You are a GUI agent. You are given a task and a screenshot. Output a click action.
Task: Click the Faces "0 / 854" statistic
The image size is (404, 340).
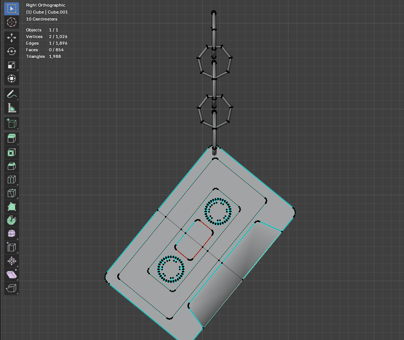(56, 50)
